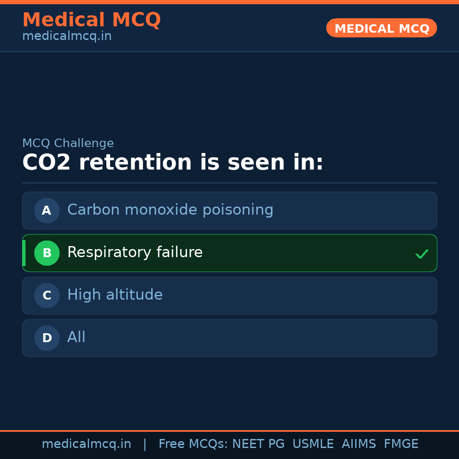Choose the Respiratory failure answer text

135,252
